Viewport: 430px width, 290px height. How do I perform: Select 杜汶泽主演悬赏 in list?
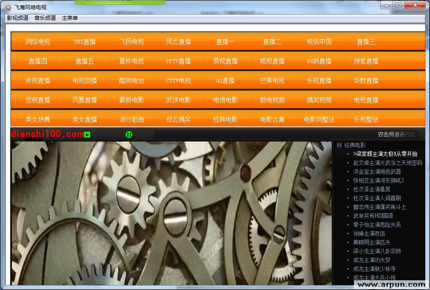(372, 189)
